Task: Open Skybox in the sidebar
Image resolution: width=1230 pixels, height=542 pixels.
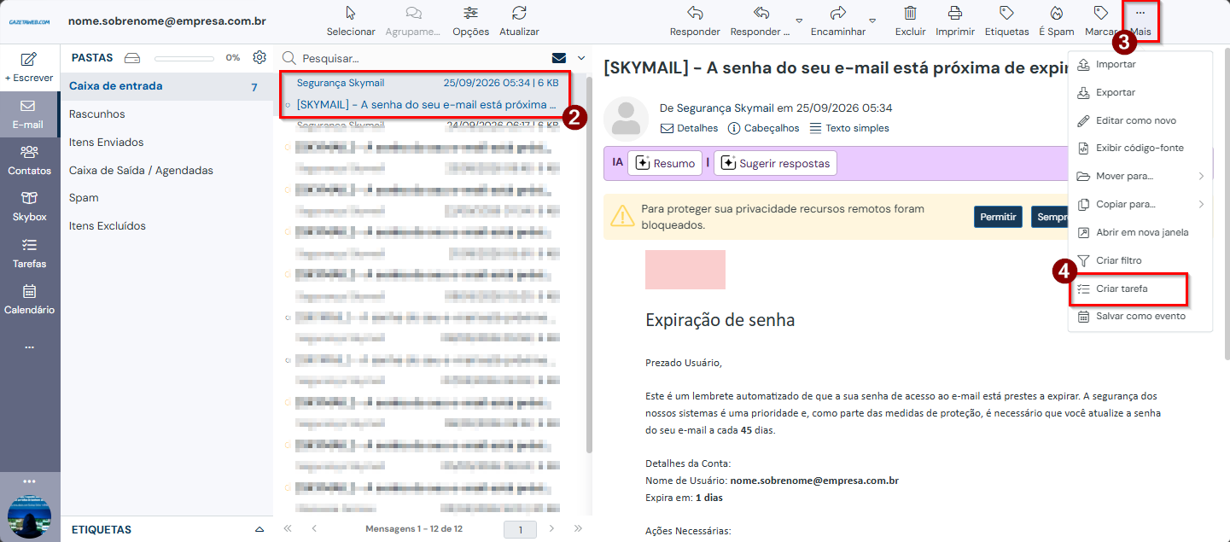Action: click(x=29, y=207)
